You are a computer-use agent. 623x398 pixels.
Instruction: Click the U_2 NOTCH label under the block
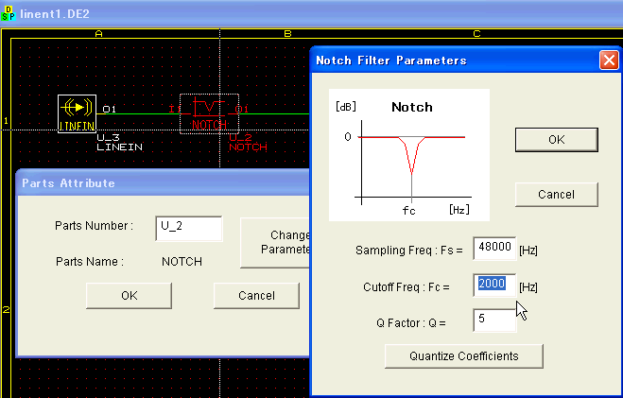248,142
